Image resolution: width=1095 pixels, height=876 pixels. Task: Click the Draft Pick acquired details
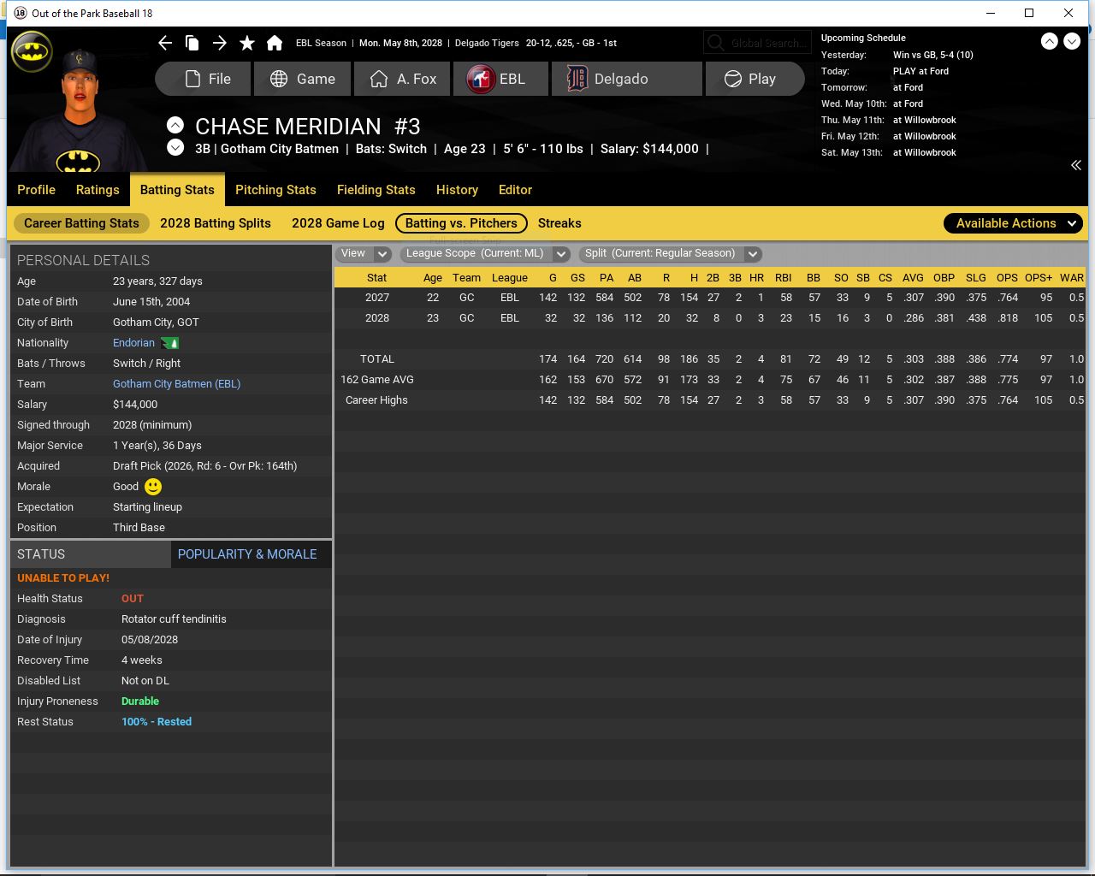(205, 466)
